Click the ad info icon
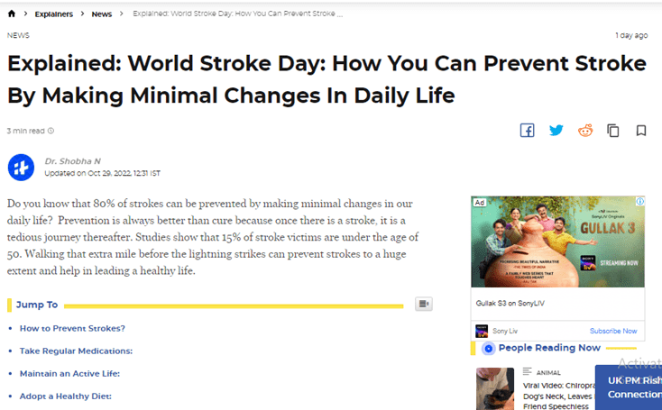 click(639, 202)
